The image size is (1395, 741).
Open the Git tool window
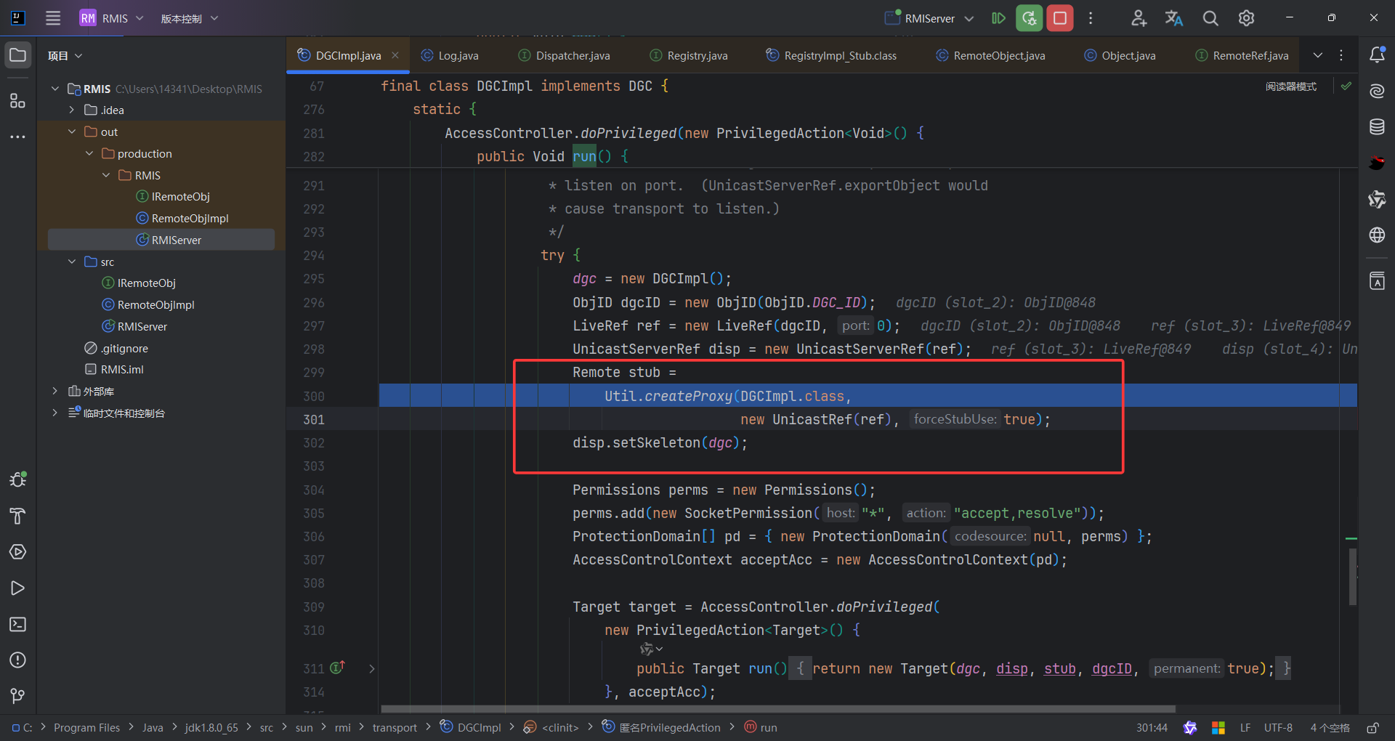pos(18,696)
